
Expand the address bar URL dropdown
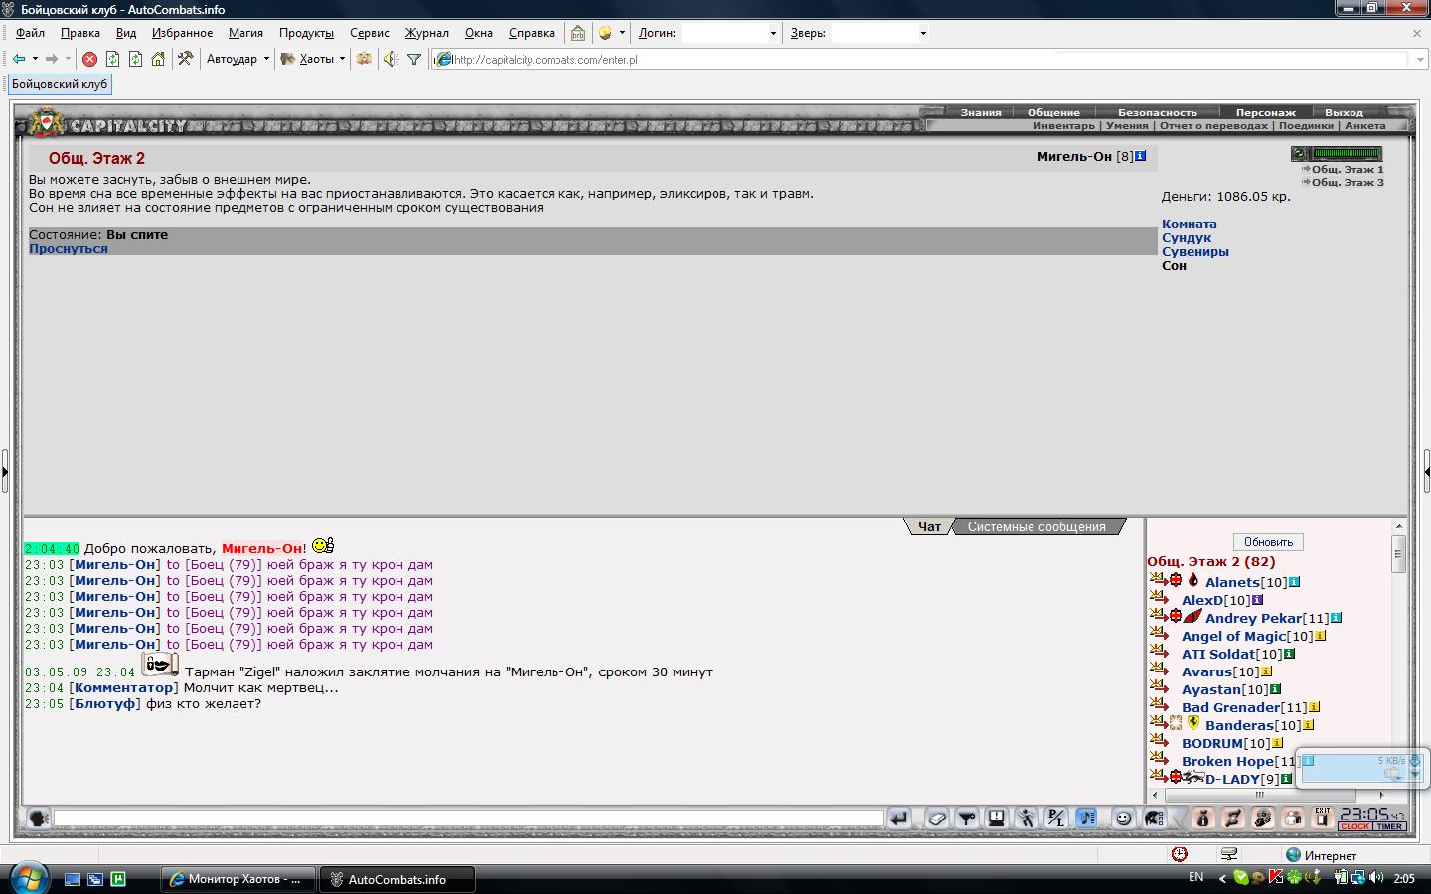click(x=1418, y=60)
